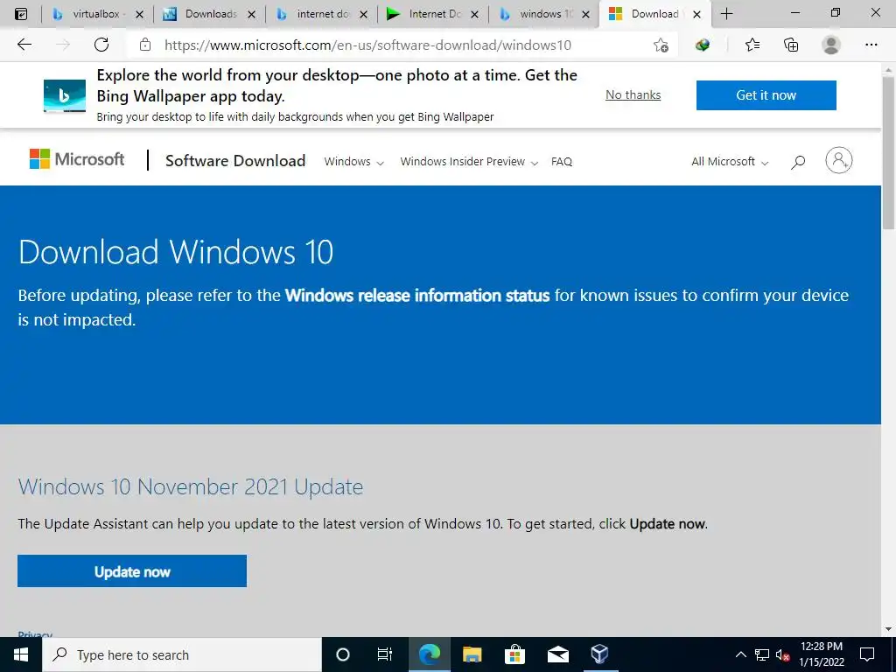Expand the All Microsoft dropdown
Viewport: 896px width, 672px height.
[x=730, y=162]
